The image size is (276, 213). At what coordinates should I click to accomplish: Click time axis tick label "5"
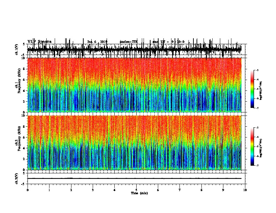[136, 190]
